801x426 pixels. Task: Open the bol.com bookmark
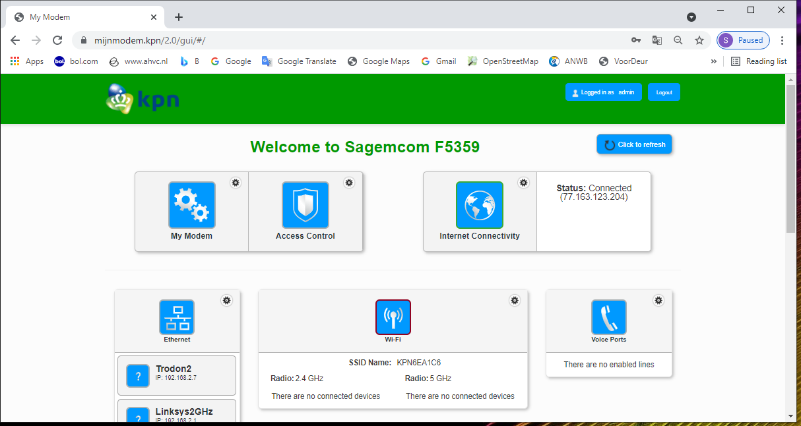pyautogui.click(x=76, y=61)
